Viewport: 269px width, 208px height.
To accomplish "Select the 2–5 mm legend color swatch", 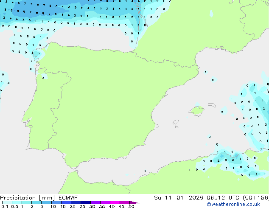I will (36, 202).
